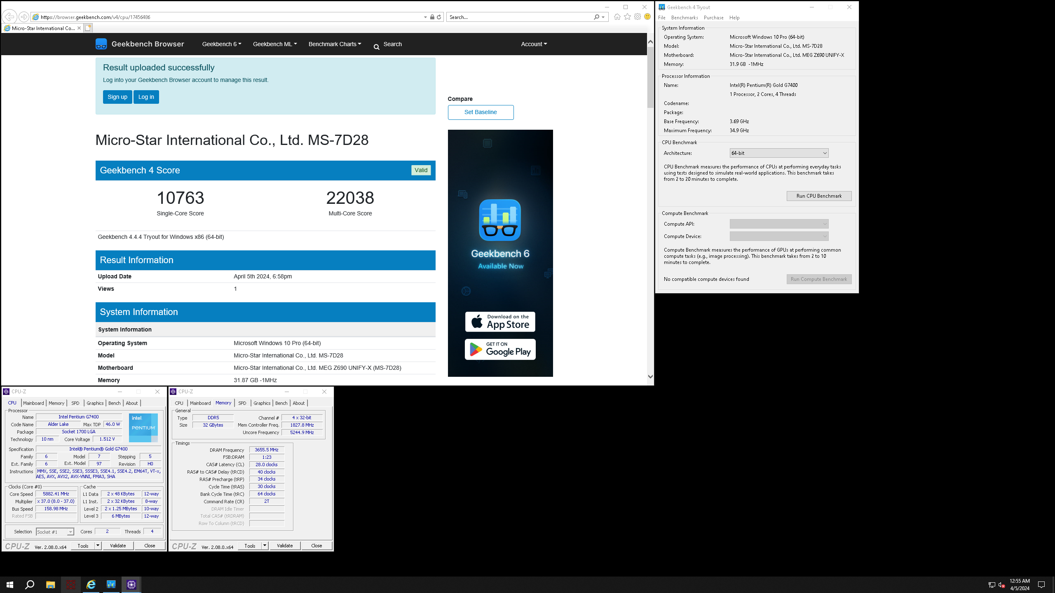Click the Sign up button
1055x593 pixels.
click(117, 97)
